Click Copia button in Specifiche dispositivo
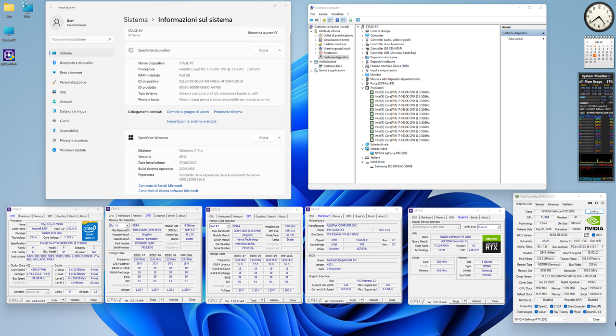The image size is (616, 336). [x=264, y=50]
